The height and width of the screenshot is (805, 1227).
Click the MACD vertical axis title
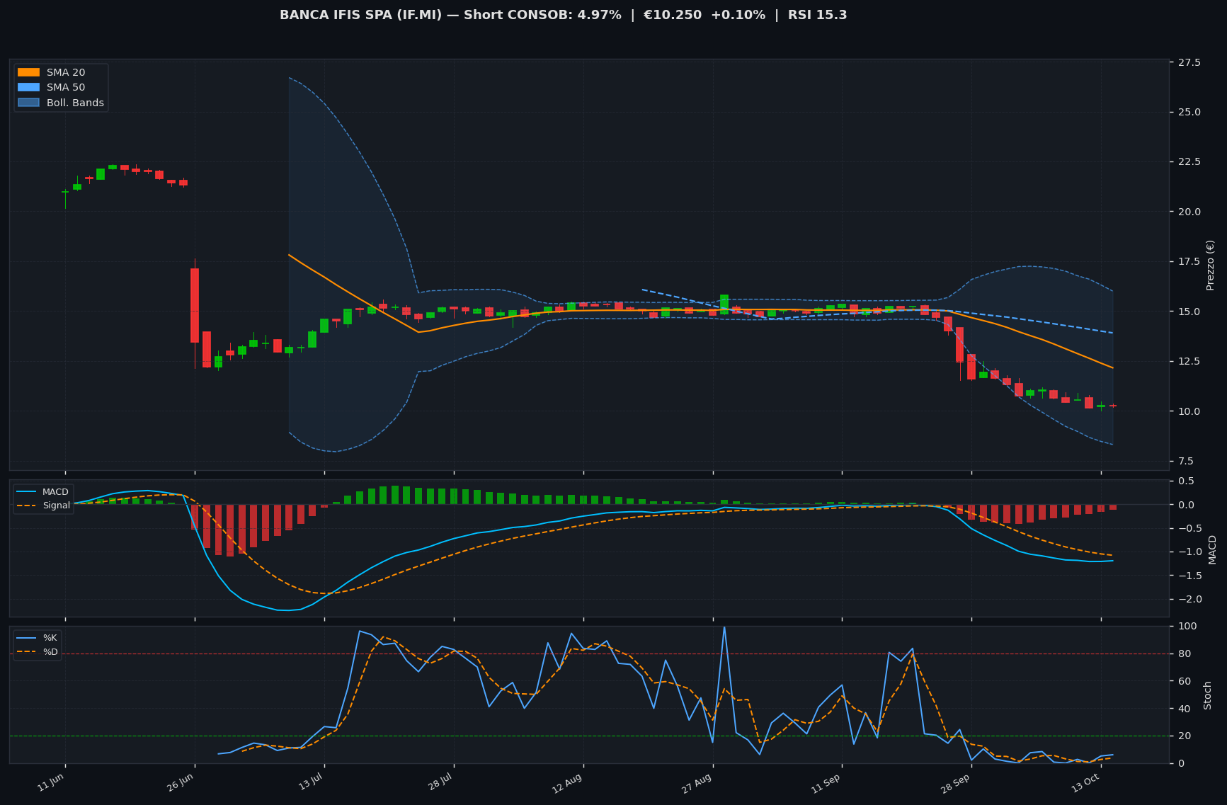1211,549
